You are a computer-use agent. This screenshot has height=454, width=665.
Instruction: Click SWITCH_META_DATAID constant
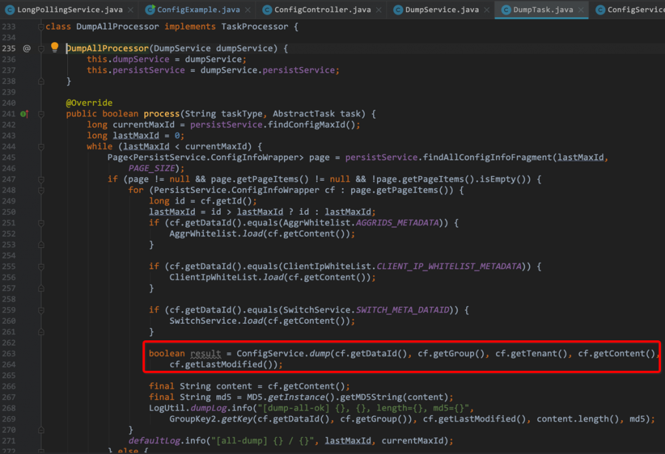tap(402, 310)
